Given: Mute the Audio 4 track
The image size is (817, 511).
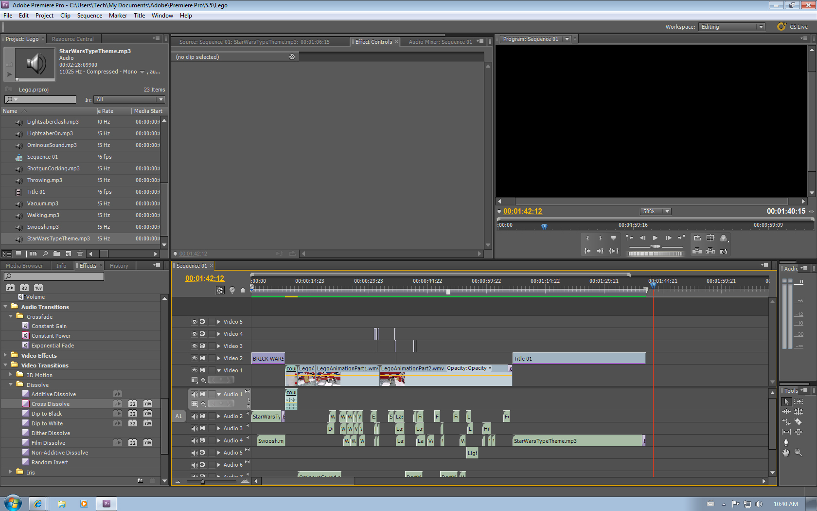Looking at the screenshot, I should [x=195, y=440].
